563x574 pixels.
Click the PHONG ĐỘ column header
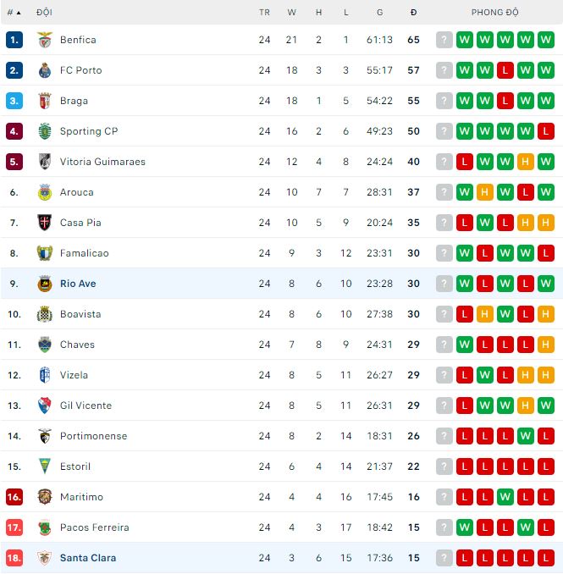pos(494,13)
